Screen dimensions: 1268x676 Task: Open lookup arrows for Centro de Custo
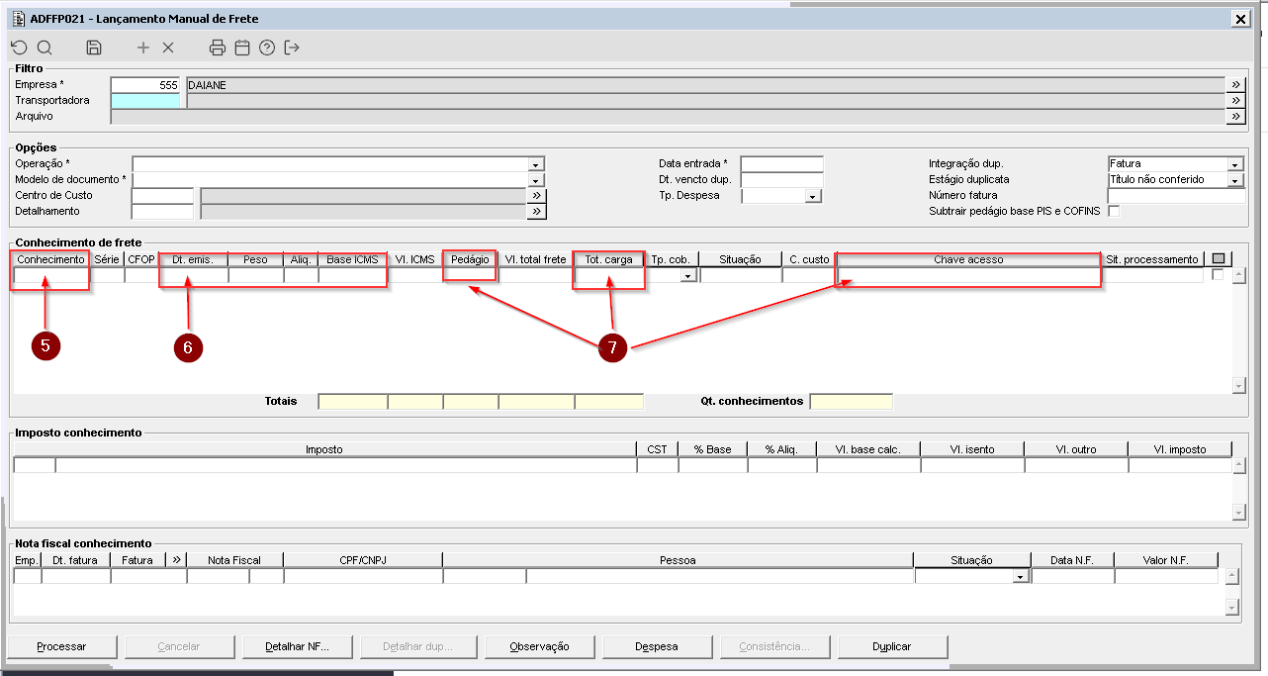point(536,196)
